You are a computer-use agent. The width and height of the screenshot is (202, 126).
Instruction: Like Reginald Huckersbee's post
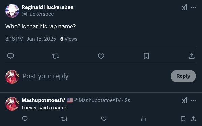(101, 56)
